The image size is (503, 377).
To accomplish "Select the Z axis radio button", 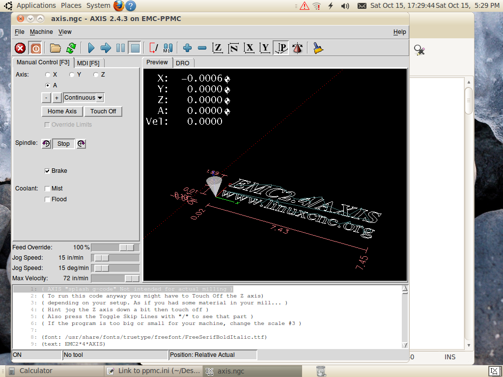I will point(96,75).
